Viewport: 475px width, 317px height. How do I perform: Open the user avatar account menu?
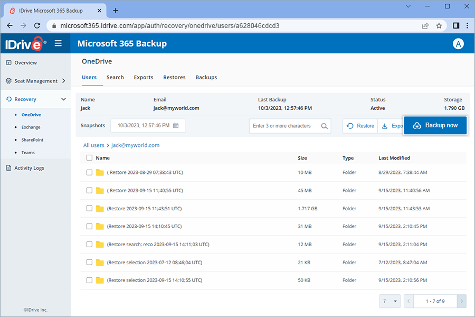458,44
